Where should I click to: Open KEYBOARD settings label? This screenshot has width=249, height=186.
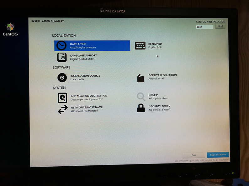[155, 44]
